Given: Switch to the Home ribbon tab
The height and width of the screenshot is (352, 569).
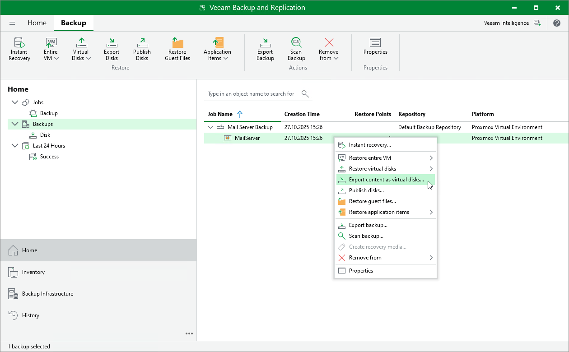Looking at the screenshot, I should (x=37, y=23).
